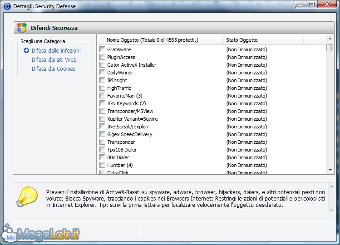
Task: Click the 00d Dialer status cell
Action: [246, 157]
